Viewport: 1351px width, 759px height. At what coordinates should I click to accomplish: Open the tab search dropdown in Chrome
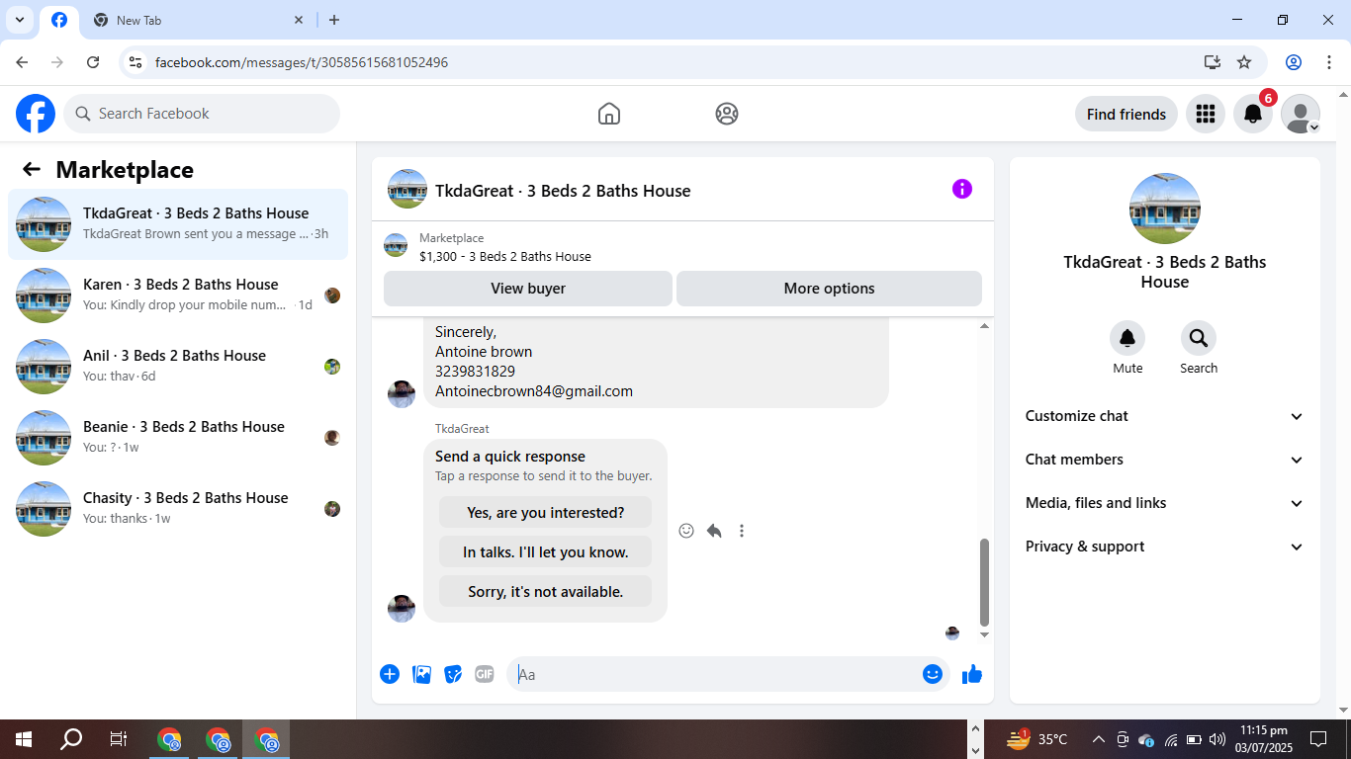[19, 20]
